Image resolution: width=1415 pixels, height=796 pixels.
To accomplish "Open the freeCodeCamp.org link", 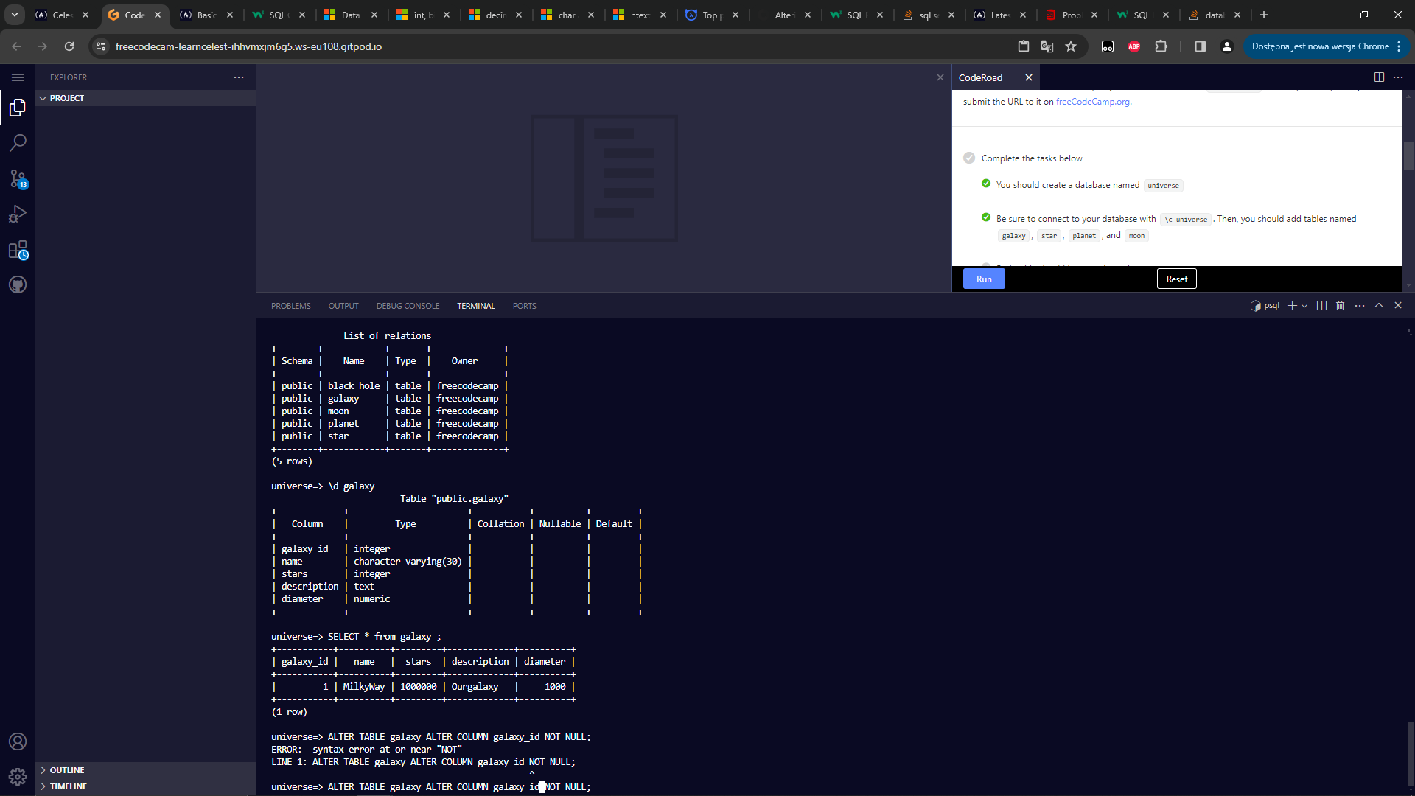I will [x=1092, y=102].
